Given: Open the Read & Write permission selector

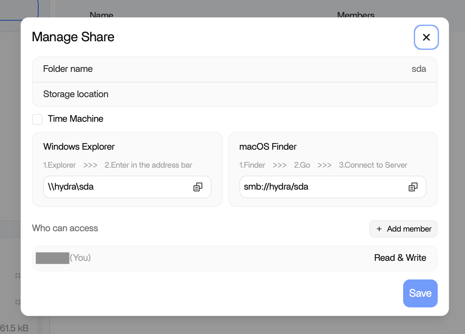Looking at the screenshot, I should [400, 258].
